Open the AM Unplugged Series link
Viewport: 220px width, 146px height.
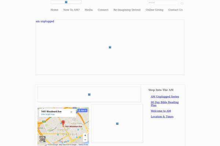[x=165, y=96]
